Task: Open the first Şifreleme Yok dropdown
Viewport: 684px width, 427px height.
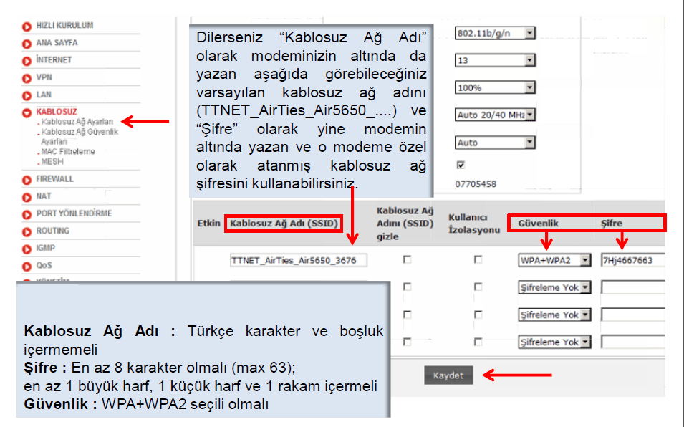Action: pyautogui.click(x=554, y=287)
